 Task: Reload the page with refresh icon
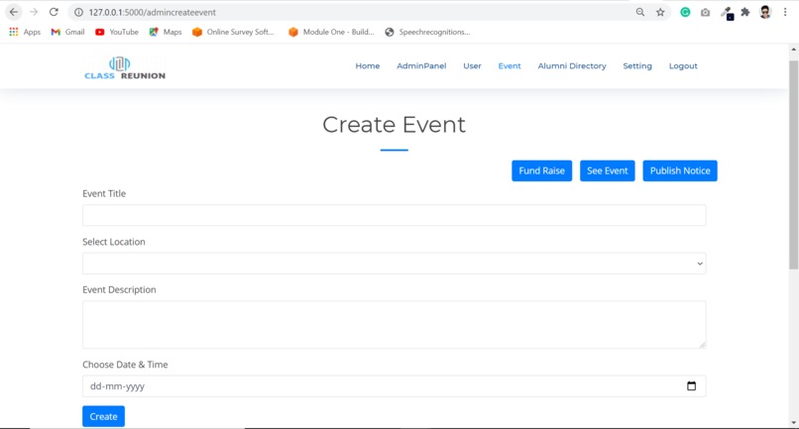(x=54, y=12)
